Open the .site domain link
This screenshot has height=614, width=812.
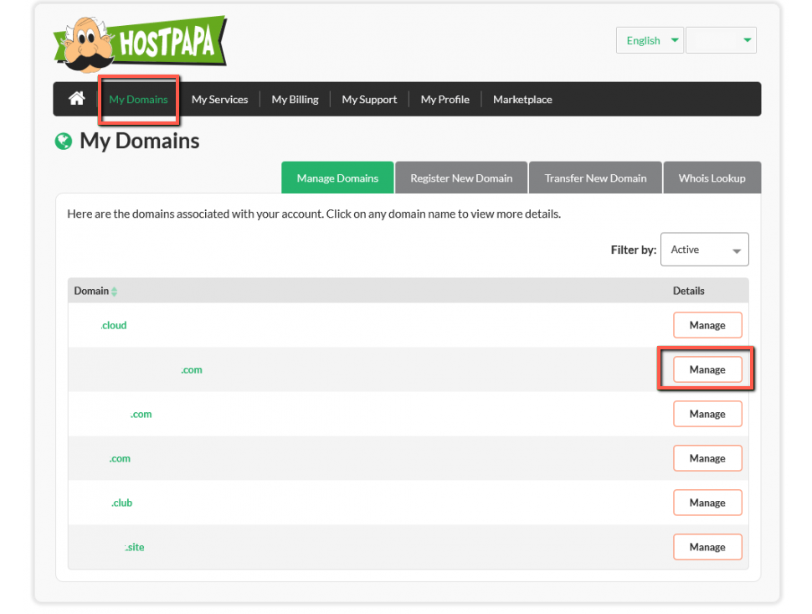(x=134, y=547)
